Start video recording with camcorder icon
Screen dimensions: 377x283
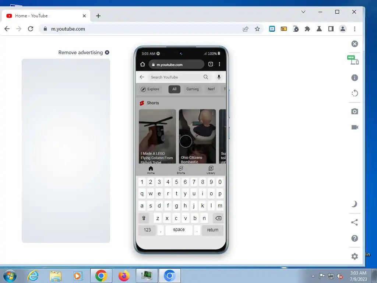(x=355, y=127)
